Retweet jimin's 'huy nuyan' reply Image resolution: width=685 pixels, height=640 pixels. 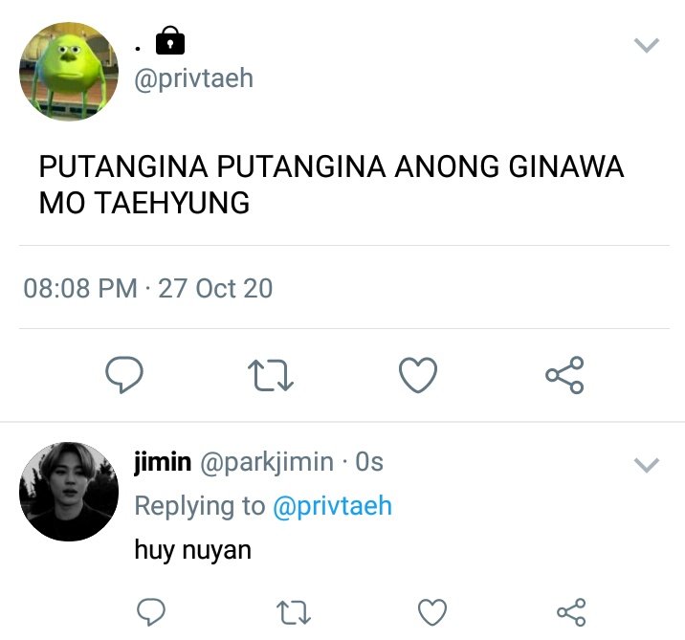coord(294,612)
